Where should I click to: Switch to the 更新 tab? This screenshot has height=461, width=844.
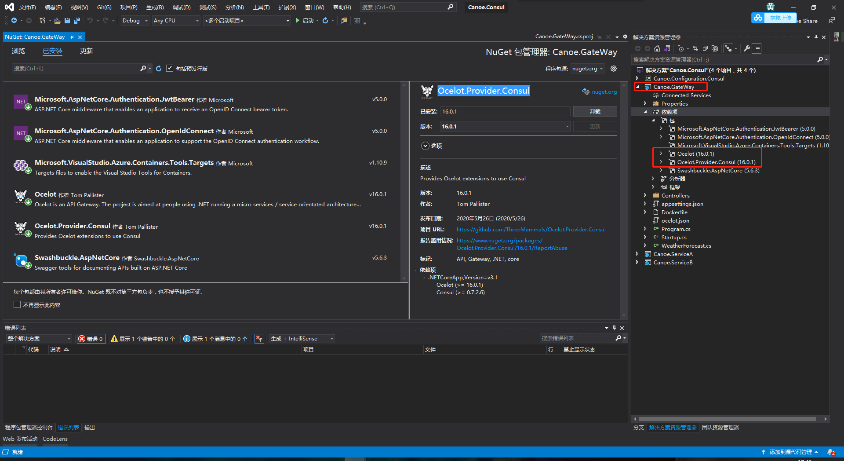coord(87,51)
